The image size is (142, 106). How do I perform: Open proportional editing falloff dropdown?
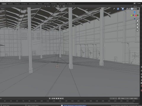pos(67,6)
